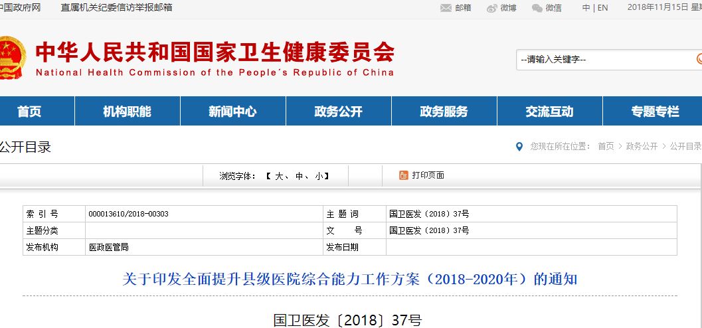The width and height of the screenshot is (702, 328).
Task: Open the 新闻中心 navigation menu
Action: [x=232, y=112]
